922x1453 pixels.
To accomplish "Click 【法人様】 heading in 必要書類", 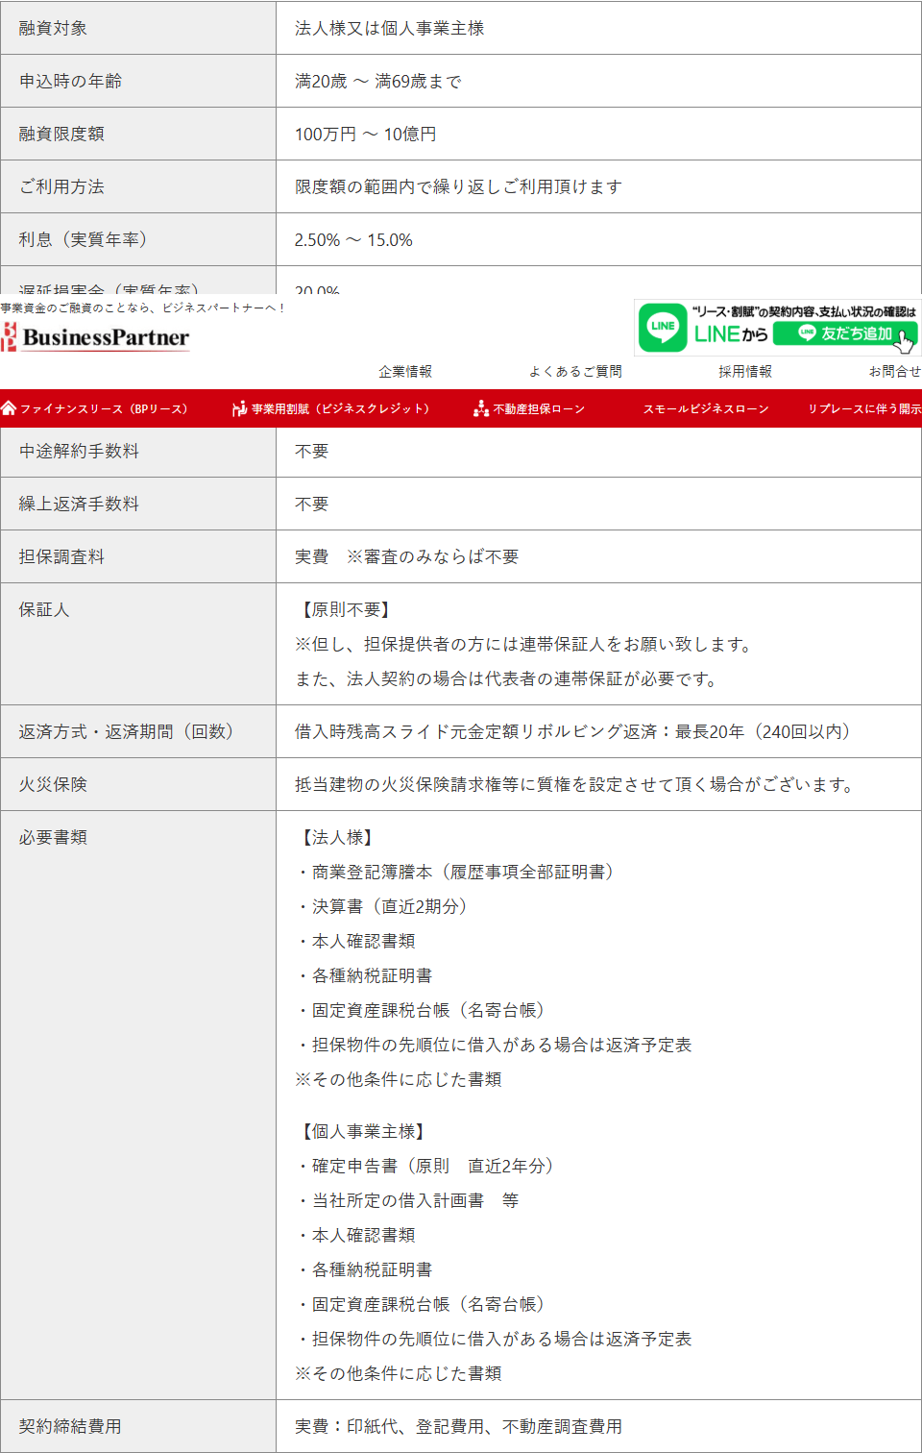I will pos(337,837).
